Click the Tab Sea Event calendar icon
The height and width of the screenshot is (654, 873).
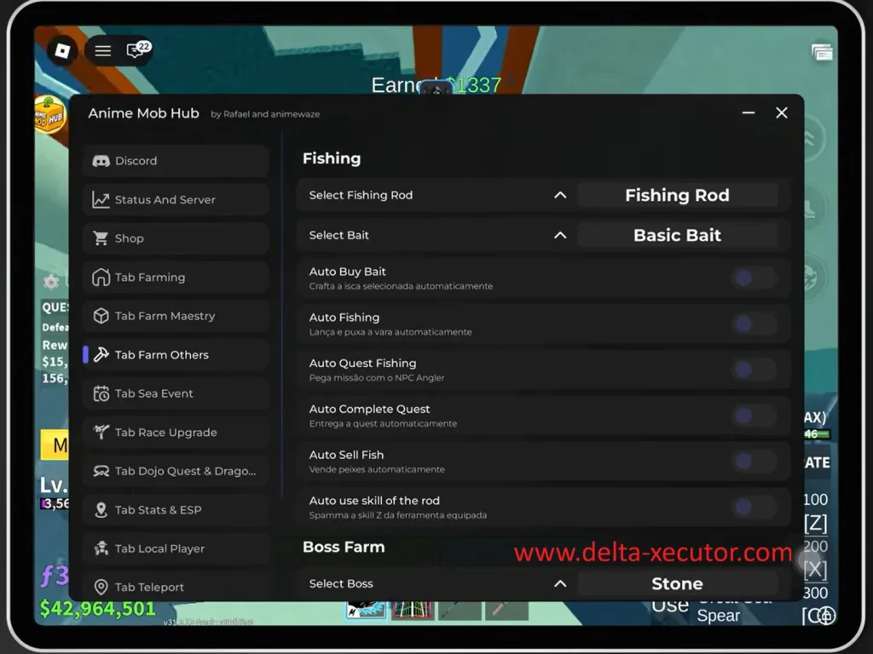point(101,393)
